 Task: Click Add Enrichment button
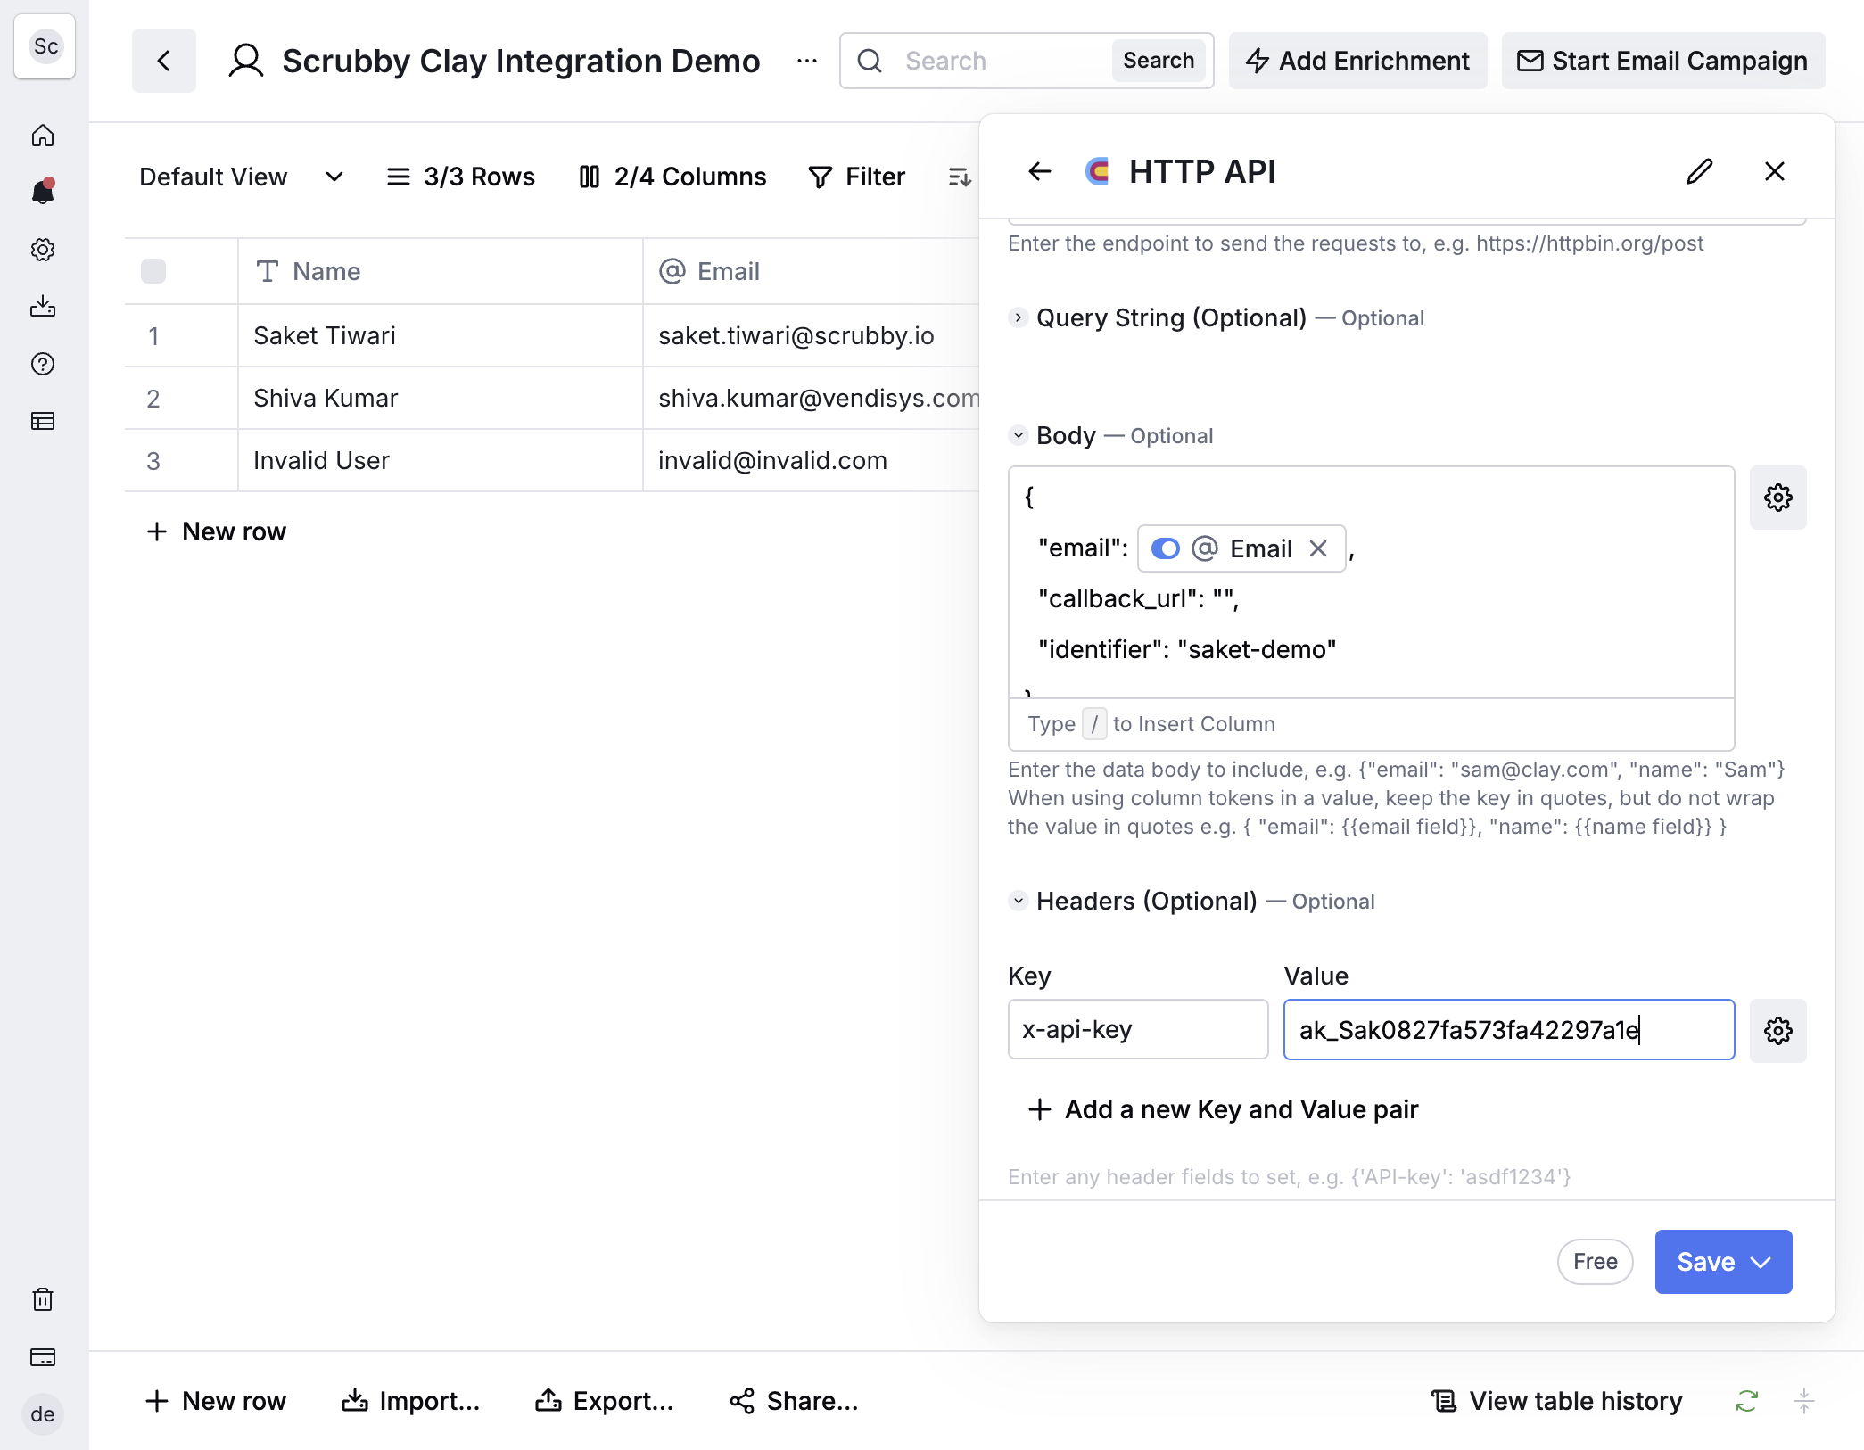tap(1357, 61)
